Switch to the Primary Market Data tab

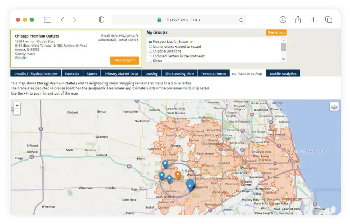121,74
